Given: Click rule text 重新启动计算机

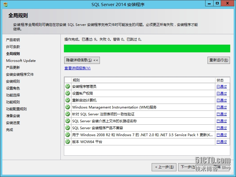Looking at the screenshot, I should coord(84,100).
